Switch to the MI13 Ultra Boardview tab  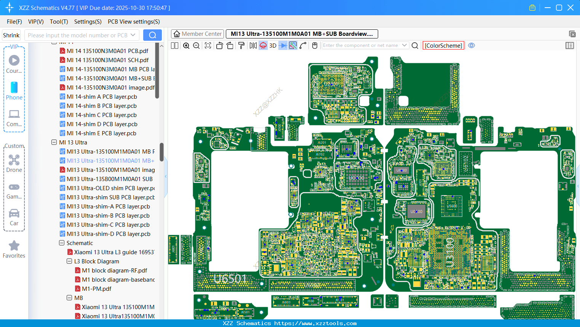click(x=301, y=34)
